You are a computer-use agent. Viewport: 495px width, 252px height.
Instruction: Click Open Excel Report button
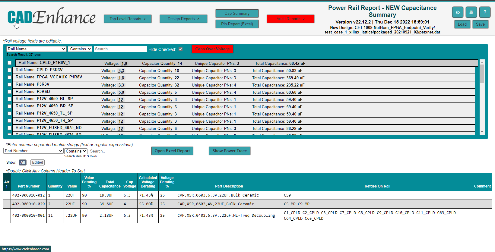click(x=172, y=151)
